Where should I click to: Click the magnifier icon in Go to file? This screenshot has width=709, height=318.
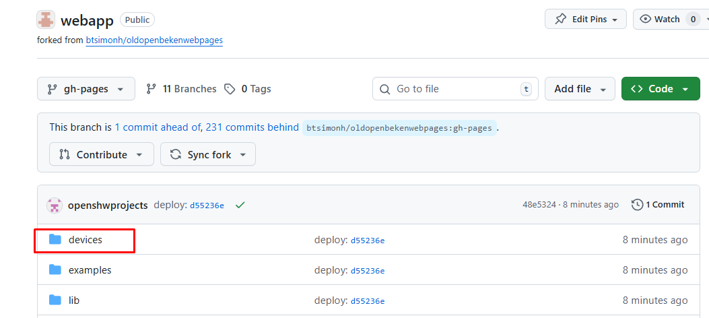click(384, 89)
